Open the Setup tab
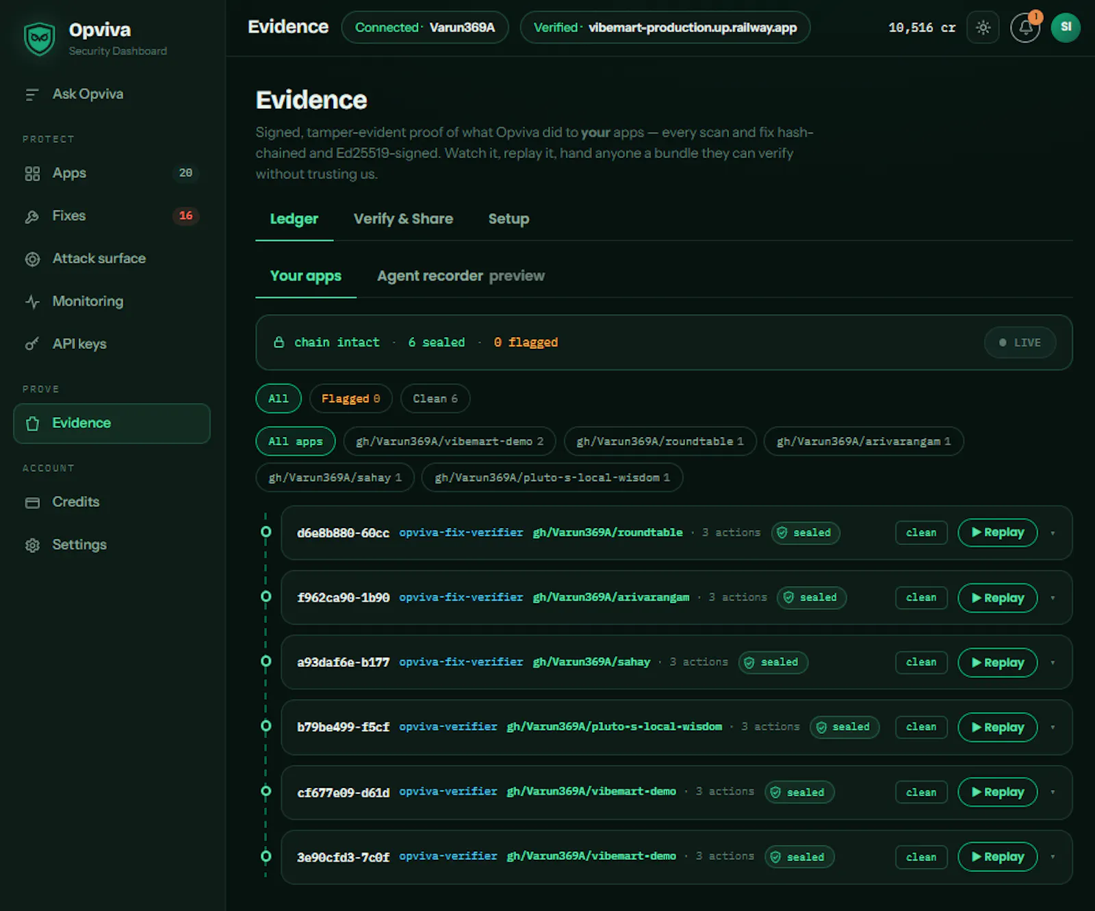1095x911 pixels. coord(508,219)
